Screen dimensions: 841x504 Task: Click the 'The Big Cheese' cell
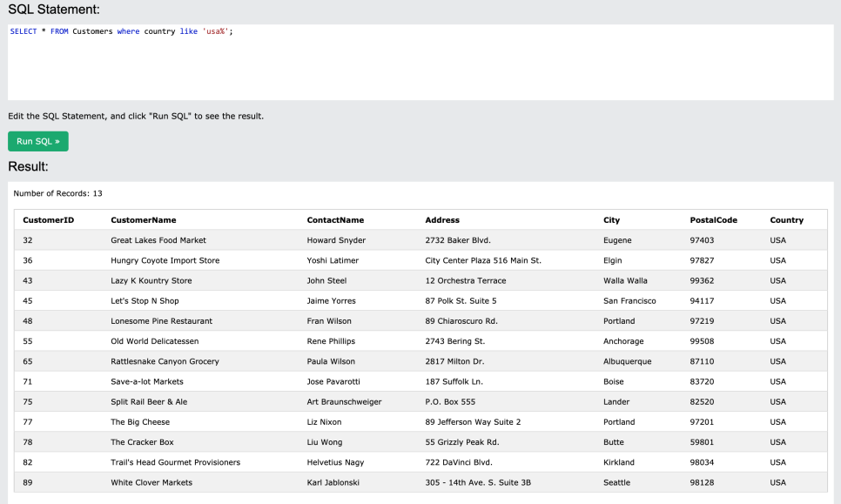[140, 422]
